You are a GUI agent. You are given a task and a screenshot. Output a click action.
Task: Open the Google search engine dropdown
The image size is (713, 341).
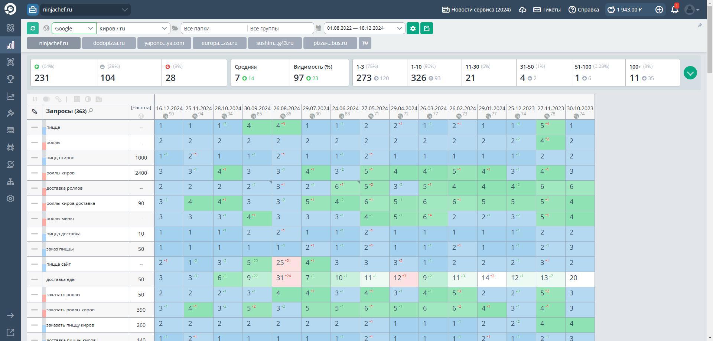coord(74,28)
